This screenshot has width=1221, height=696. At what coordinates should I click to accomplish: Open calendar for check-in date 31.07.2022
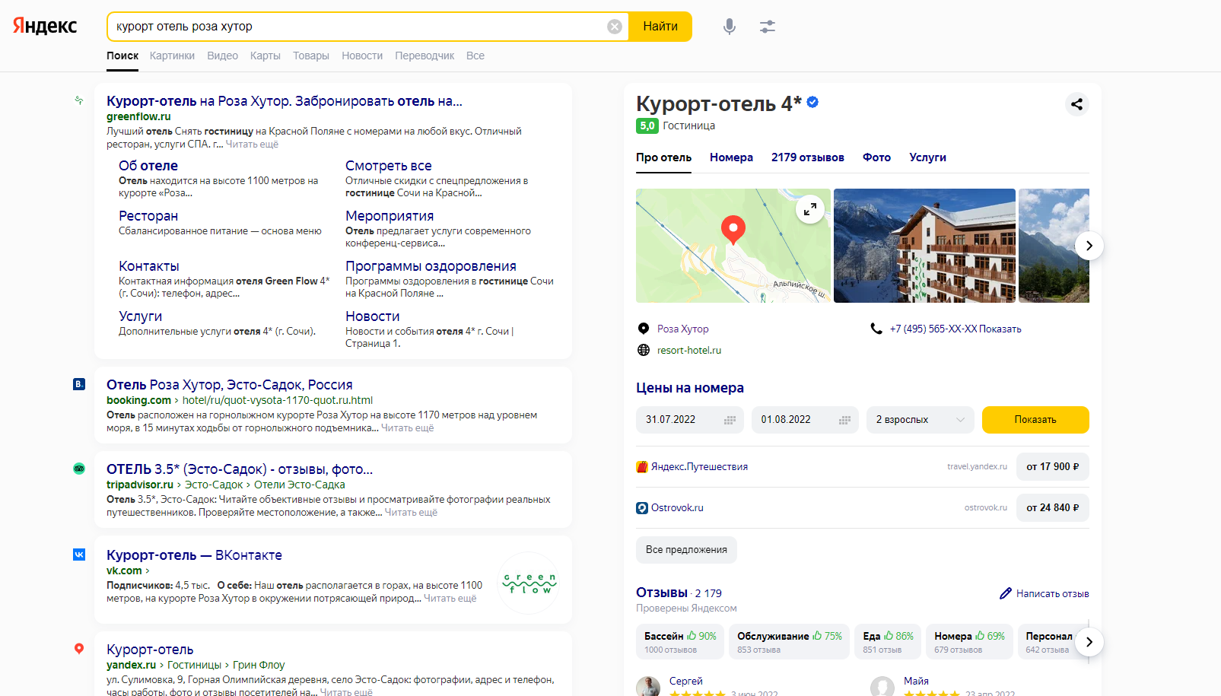(x=730, y=420)
